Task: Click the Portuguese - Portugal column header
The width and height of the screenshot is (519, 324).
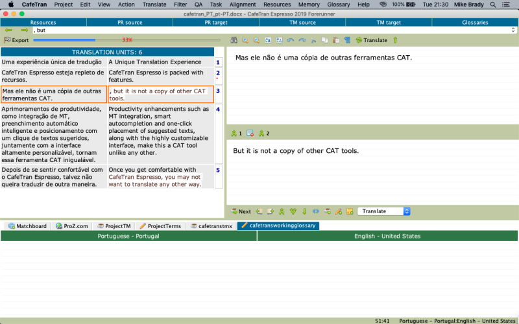Action: tap(128, 236)
